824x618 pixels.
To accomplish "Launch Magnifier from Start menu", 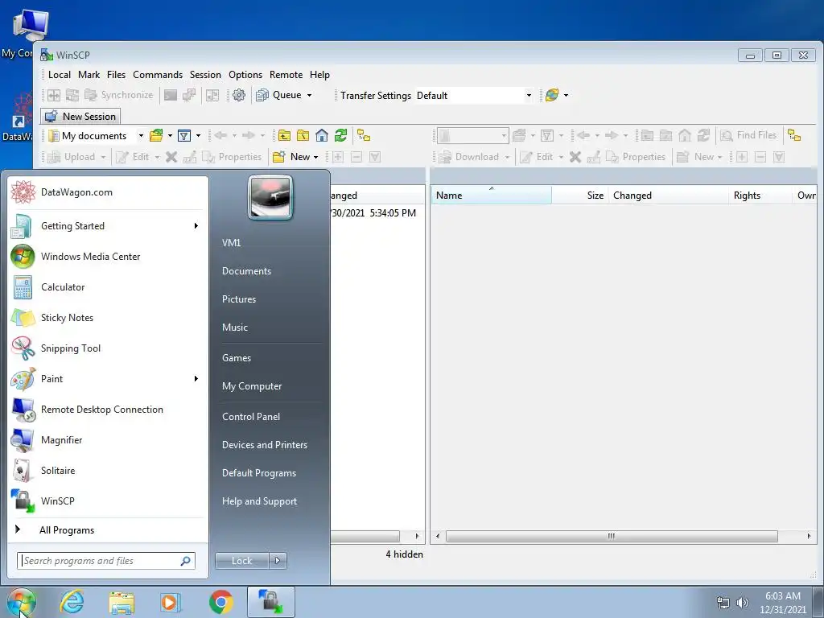I will click(108, 440).
